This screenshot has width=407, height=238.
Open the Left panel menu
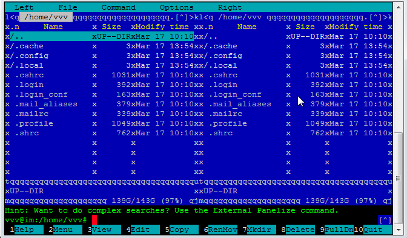click(x=24, y=7)
